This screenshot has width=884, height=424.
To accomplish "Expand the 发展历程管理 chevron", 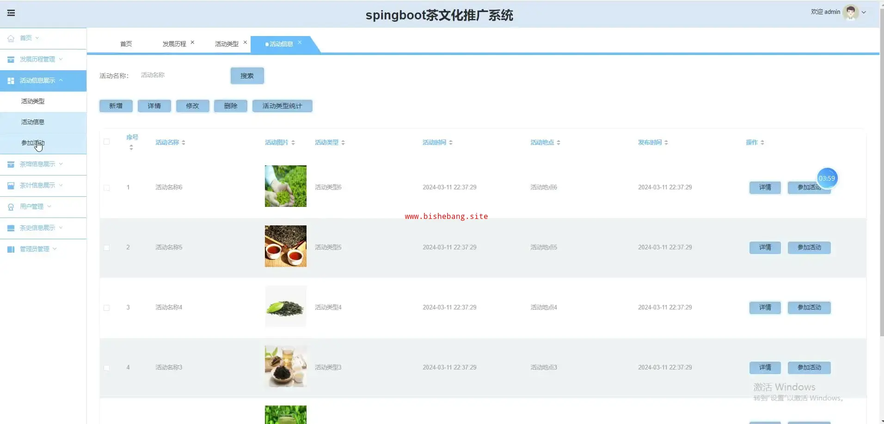I will pyautogui.click(x=61, y=59).
